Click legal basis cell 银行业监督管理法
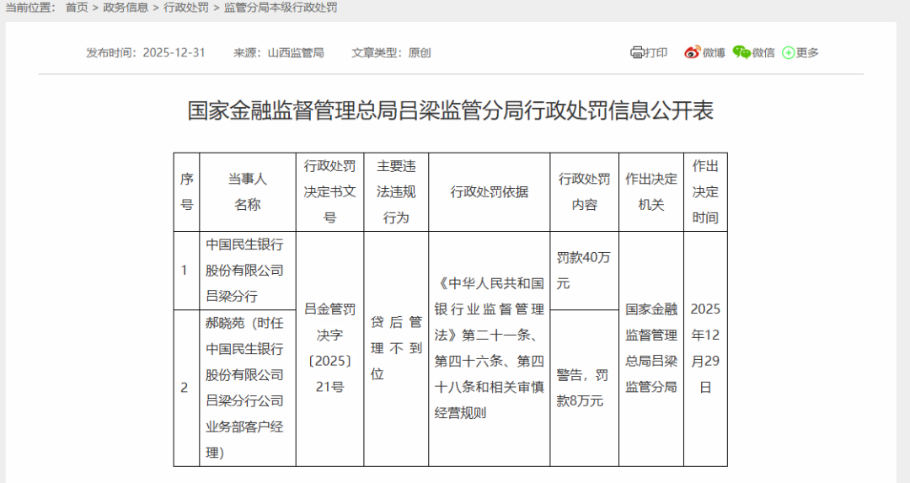910x483 pixels. point(490,349)
